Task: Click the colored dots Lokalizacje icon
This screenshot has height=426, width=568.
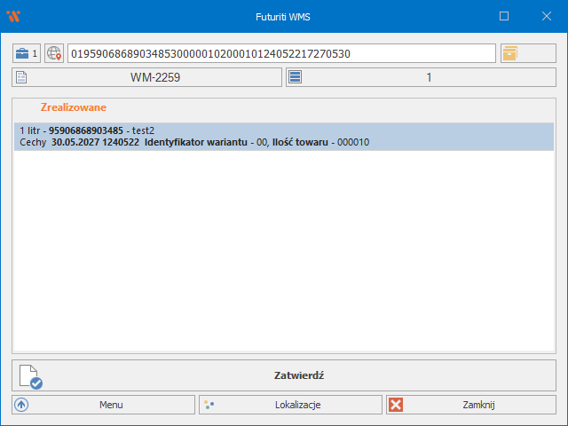Action: point(209,405)
